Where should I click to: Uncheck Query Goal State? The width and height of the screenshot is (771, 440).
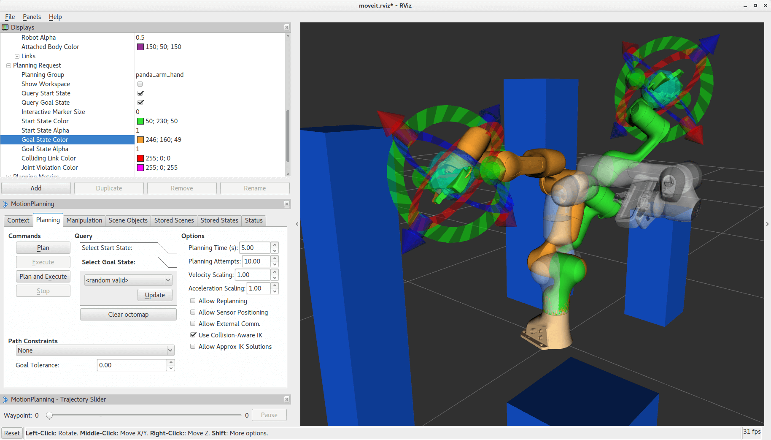coord(140,103)
